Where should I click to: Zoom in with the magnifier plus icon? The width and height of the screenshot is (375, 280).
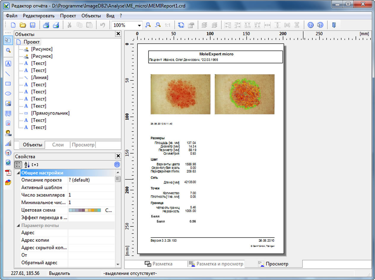point(148,25)
